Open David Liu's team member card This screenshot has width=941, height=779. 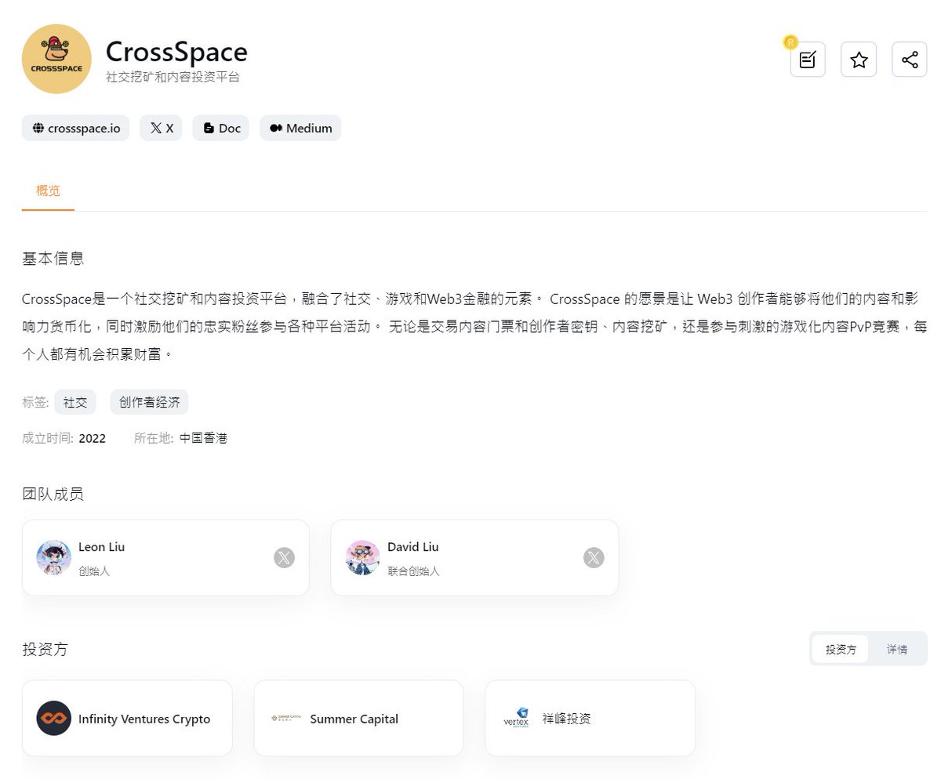(474, 557)
